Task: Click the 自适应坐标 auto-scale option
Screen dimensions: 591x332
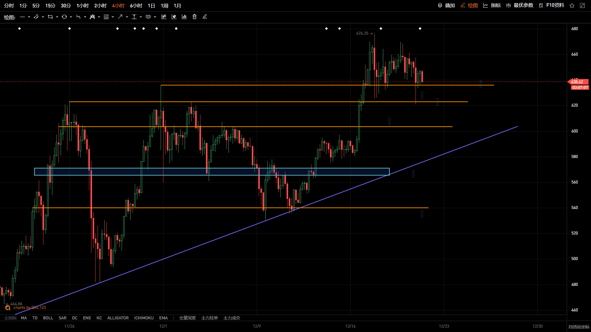Action: (x=579, y=327)
